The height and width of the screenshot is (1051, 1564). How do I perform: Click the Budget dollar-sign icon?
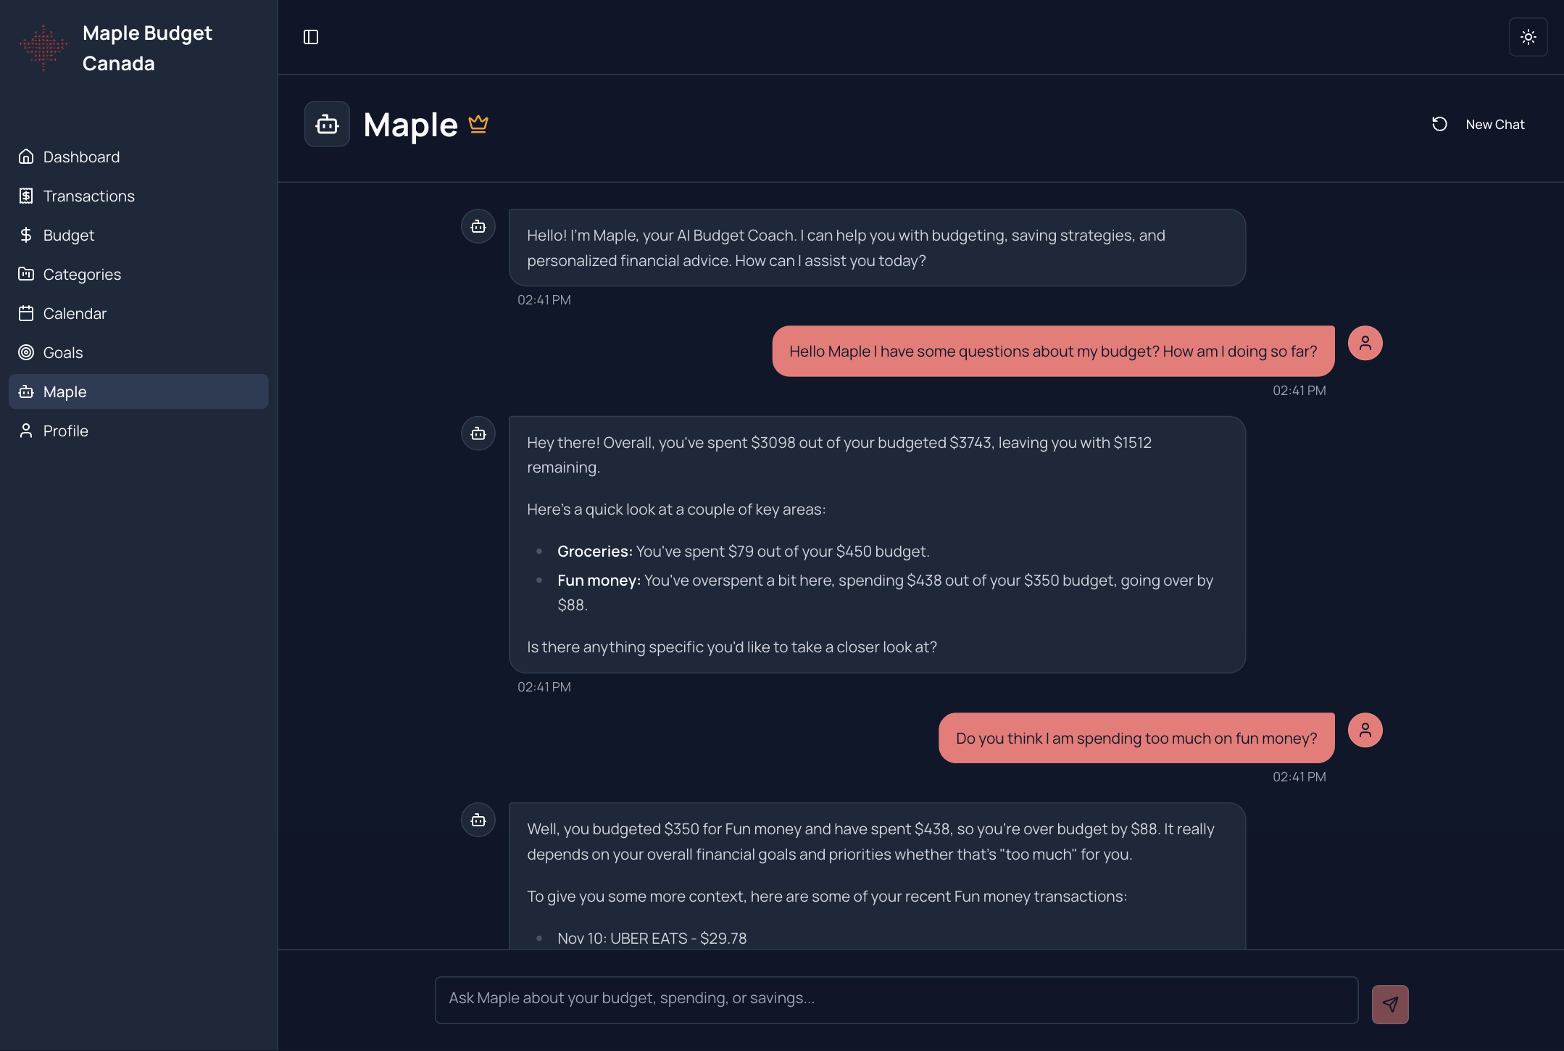(x=27, y=235)
